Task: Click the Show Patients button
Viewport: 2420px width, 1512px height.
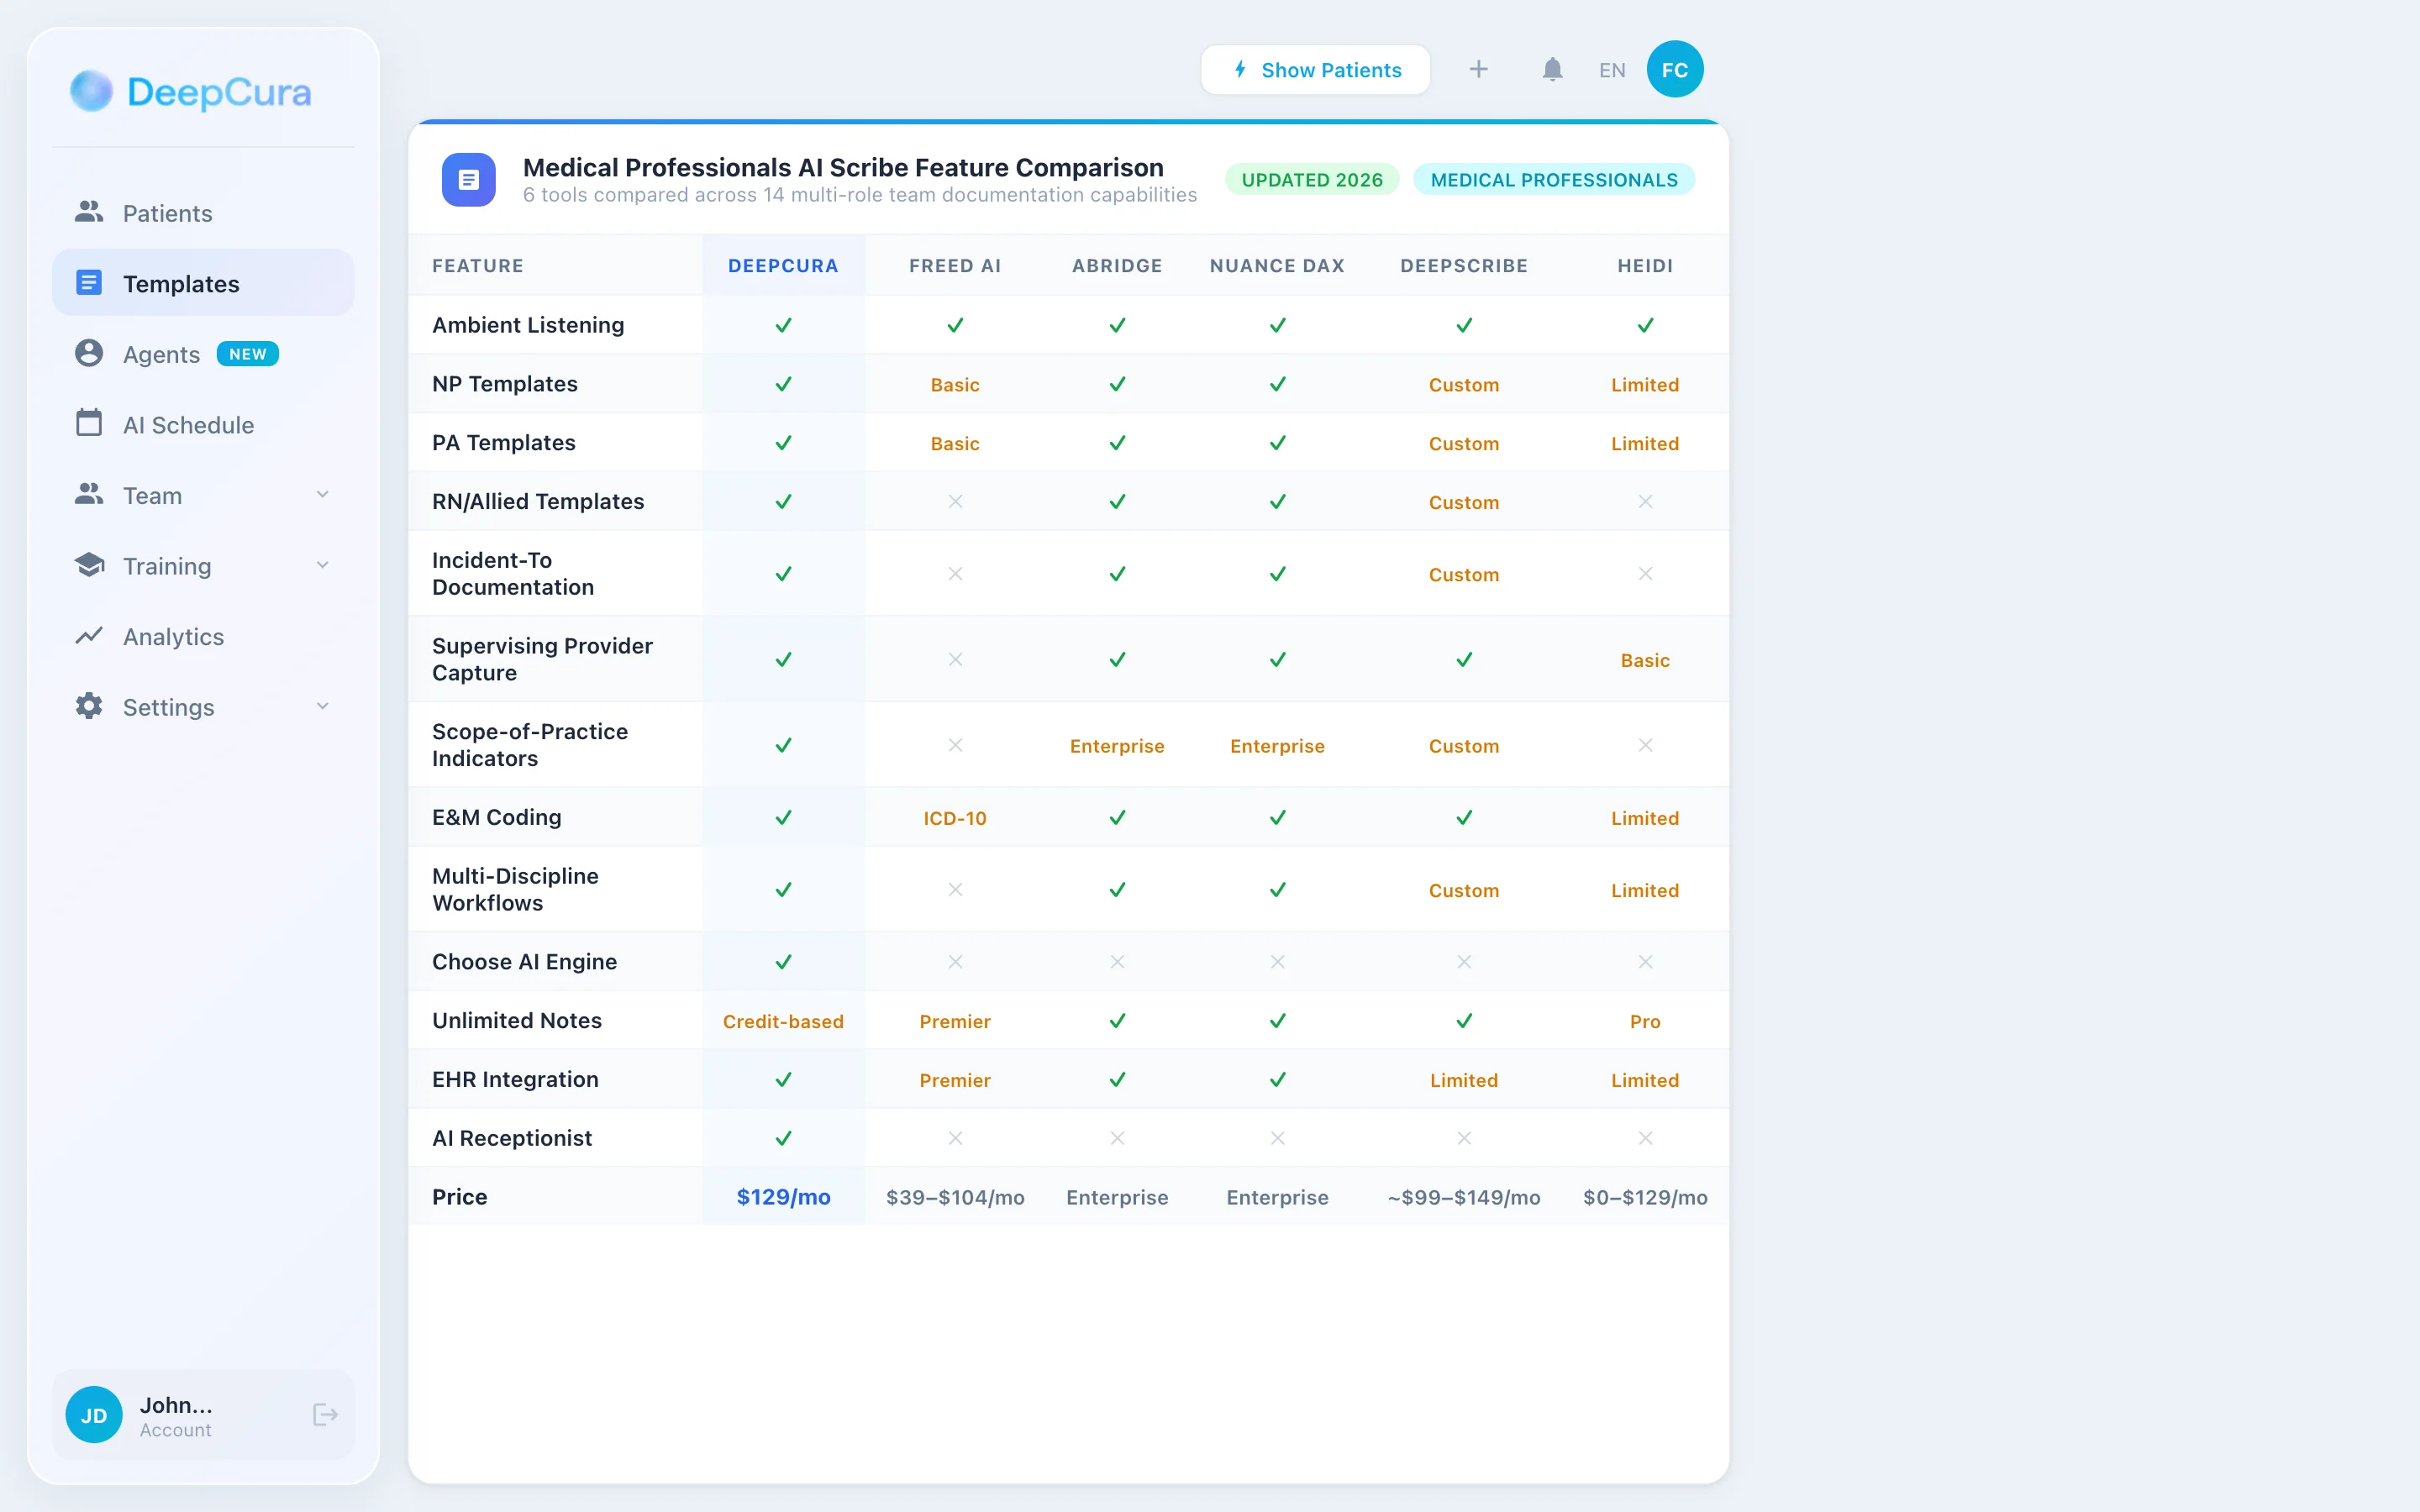Action: (x=1315, y=70)
